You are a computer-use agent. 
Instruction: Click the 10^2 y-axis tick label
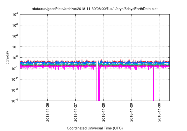(15, 36)
